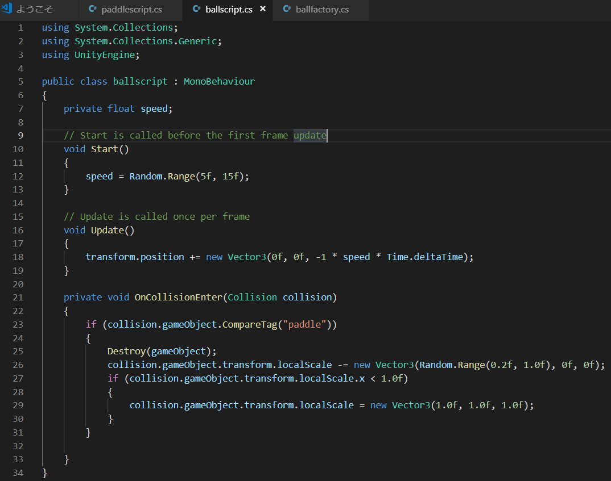Click UnityEngine in the using statement
Screen dimensions: 611x481
pos(104,55)
